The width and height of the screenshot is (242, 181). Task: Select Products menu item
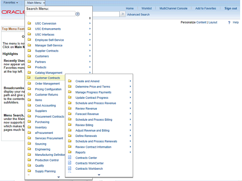click(40, 67)
